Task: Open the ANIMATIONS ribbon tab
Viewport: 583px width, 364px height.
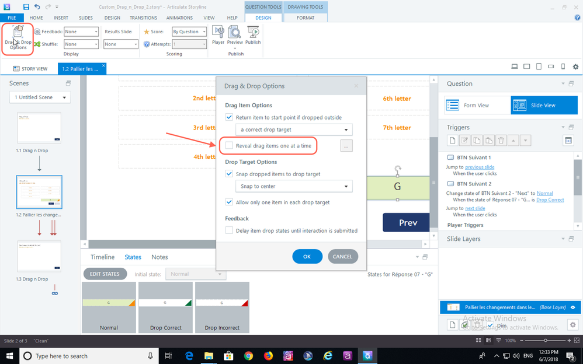Action: 179,17
